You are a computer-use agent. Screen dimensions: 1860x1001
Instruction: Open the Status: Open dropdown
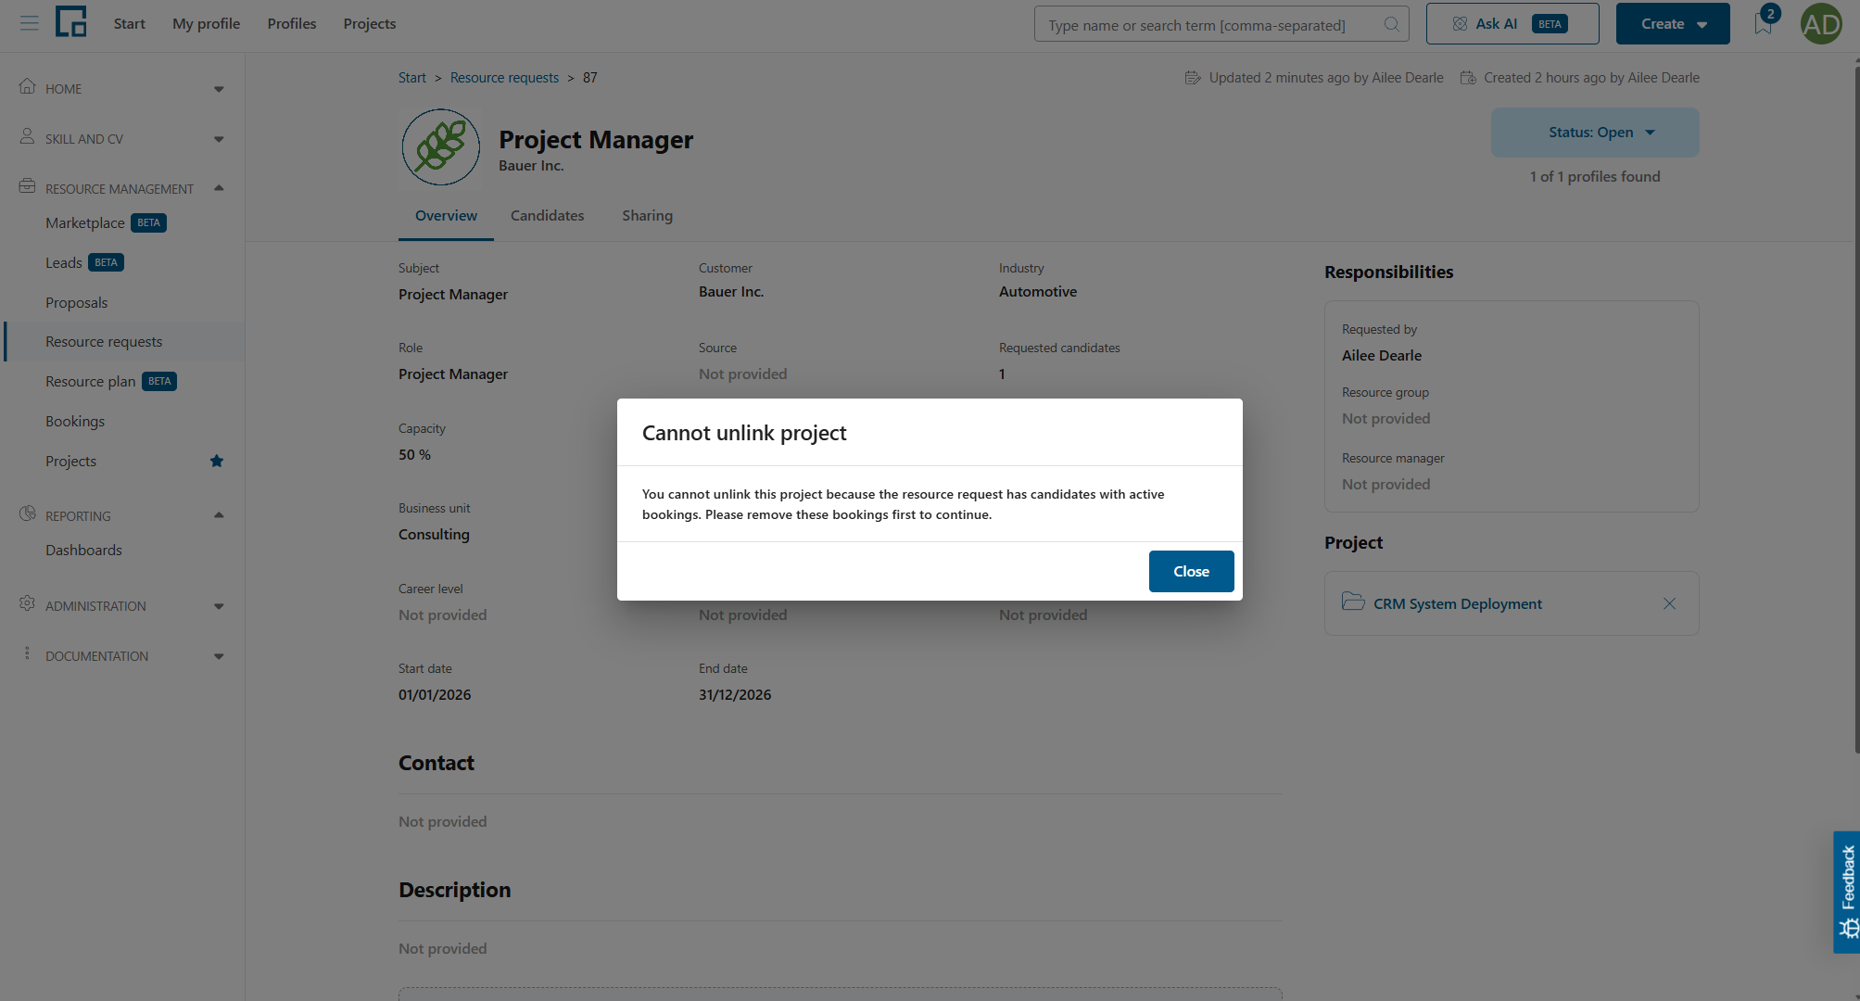coord(1595,133)
